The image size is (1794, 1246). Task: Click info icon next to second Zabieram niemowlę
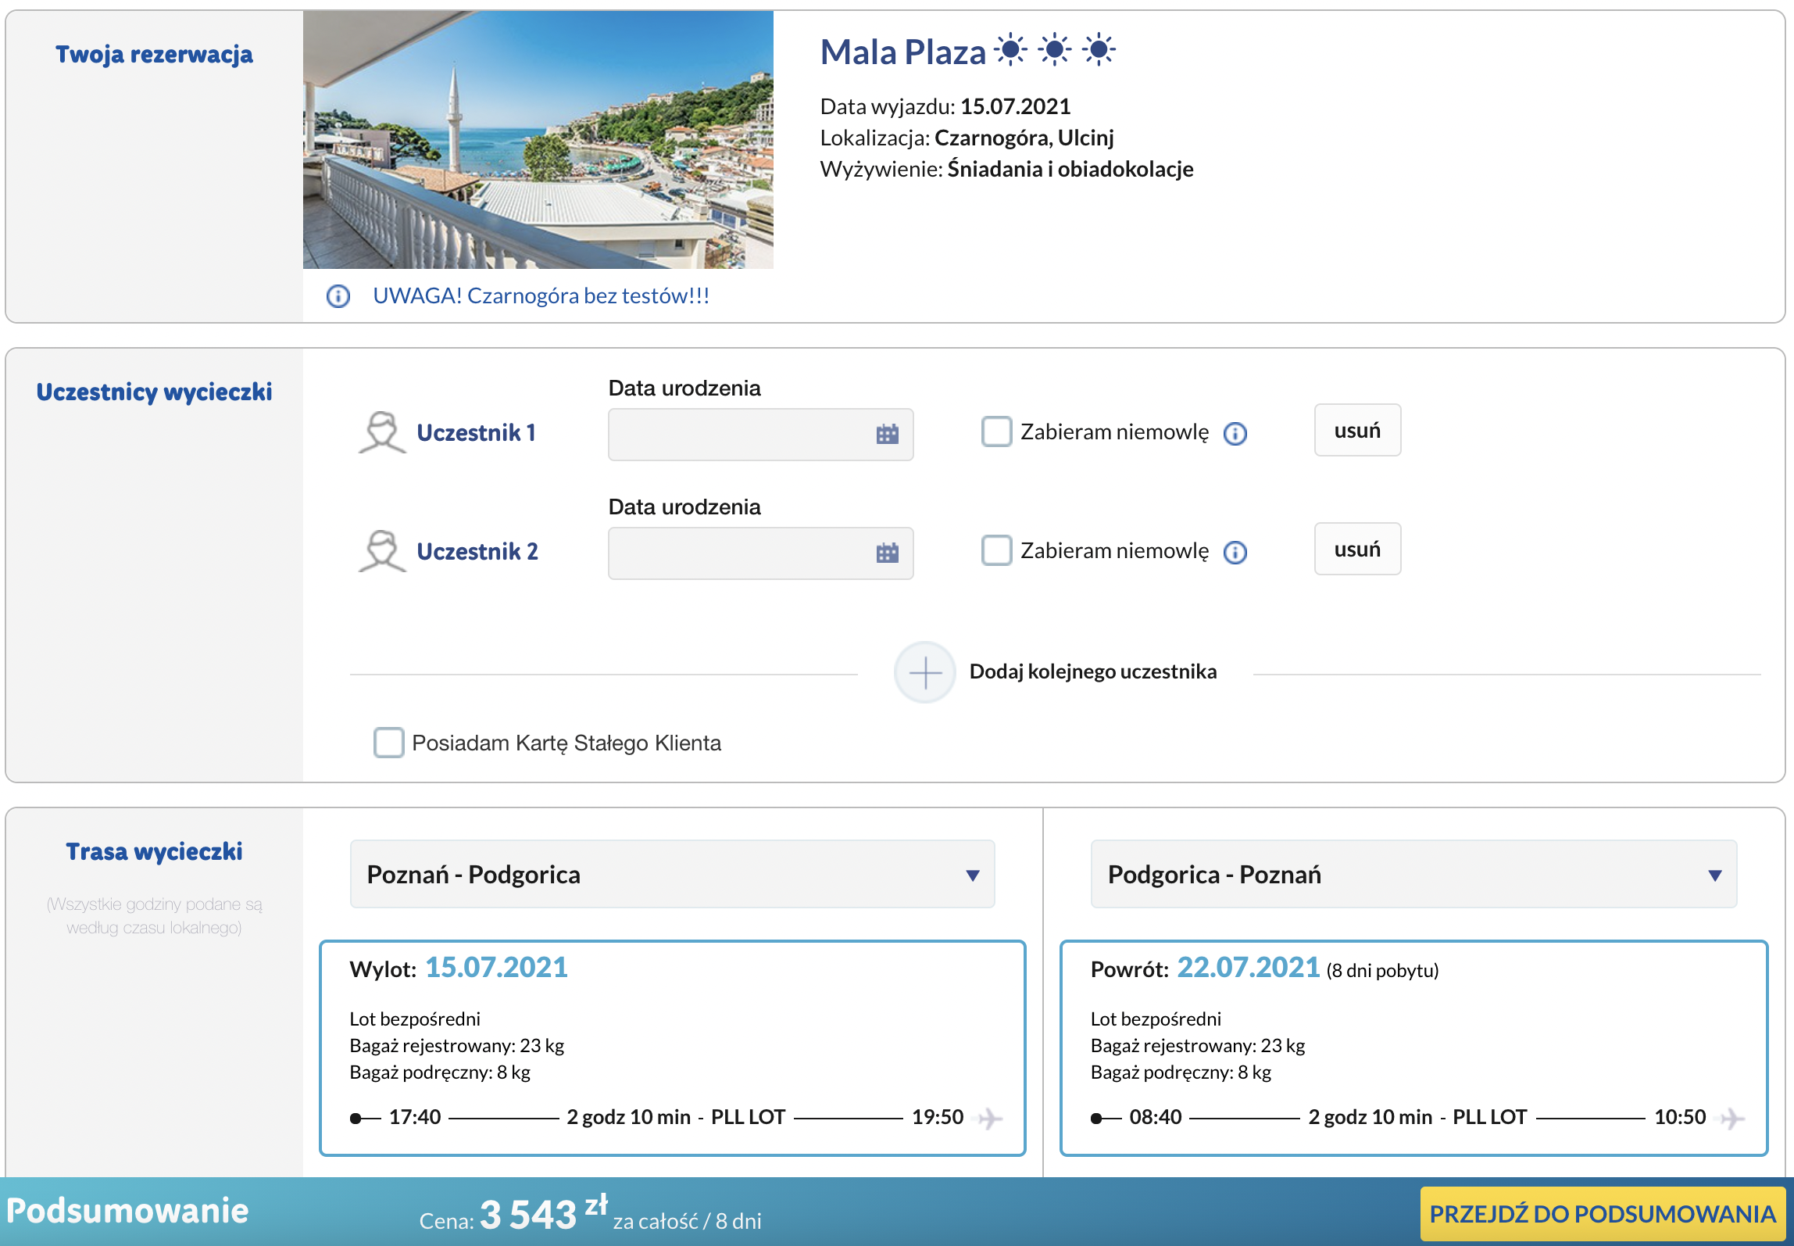1235,552
